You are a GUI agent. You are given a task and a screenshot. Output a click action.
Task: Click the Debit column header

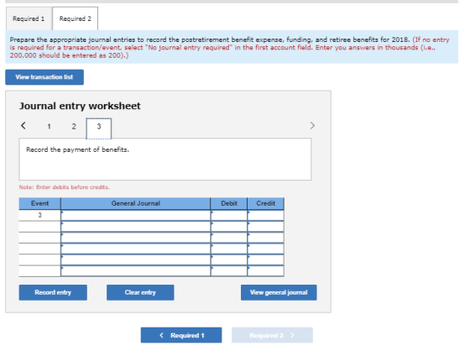(229, 203)
